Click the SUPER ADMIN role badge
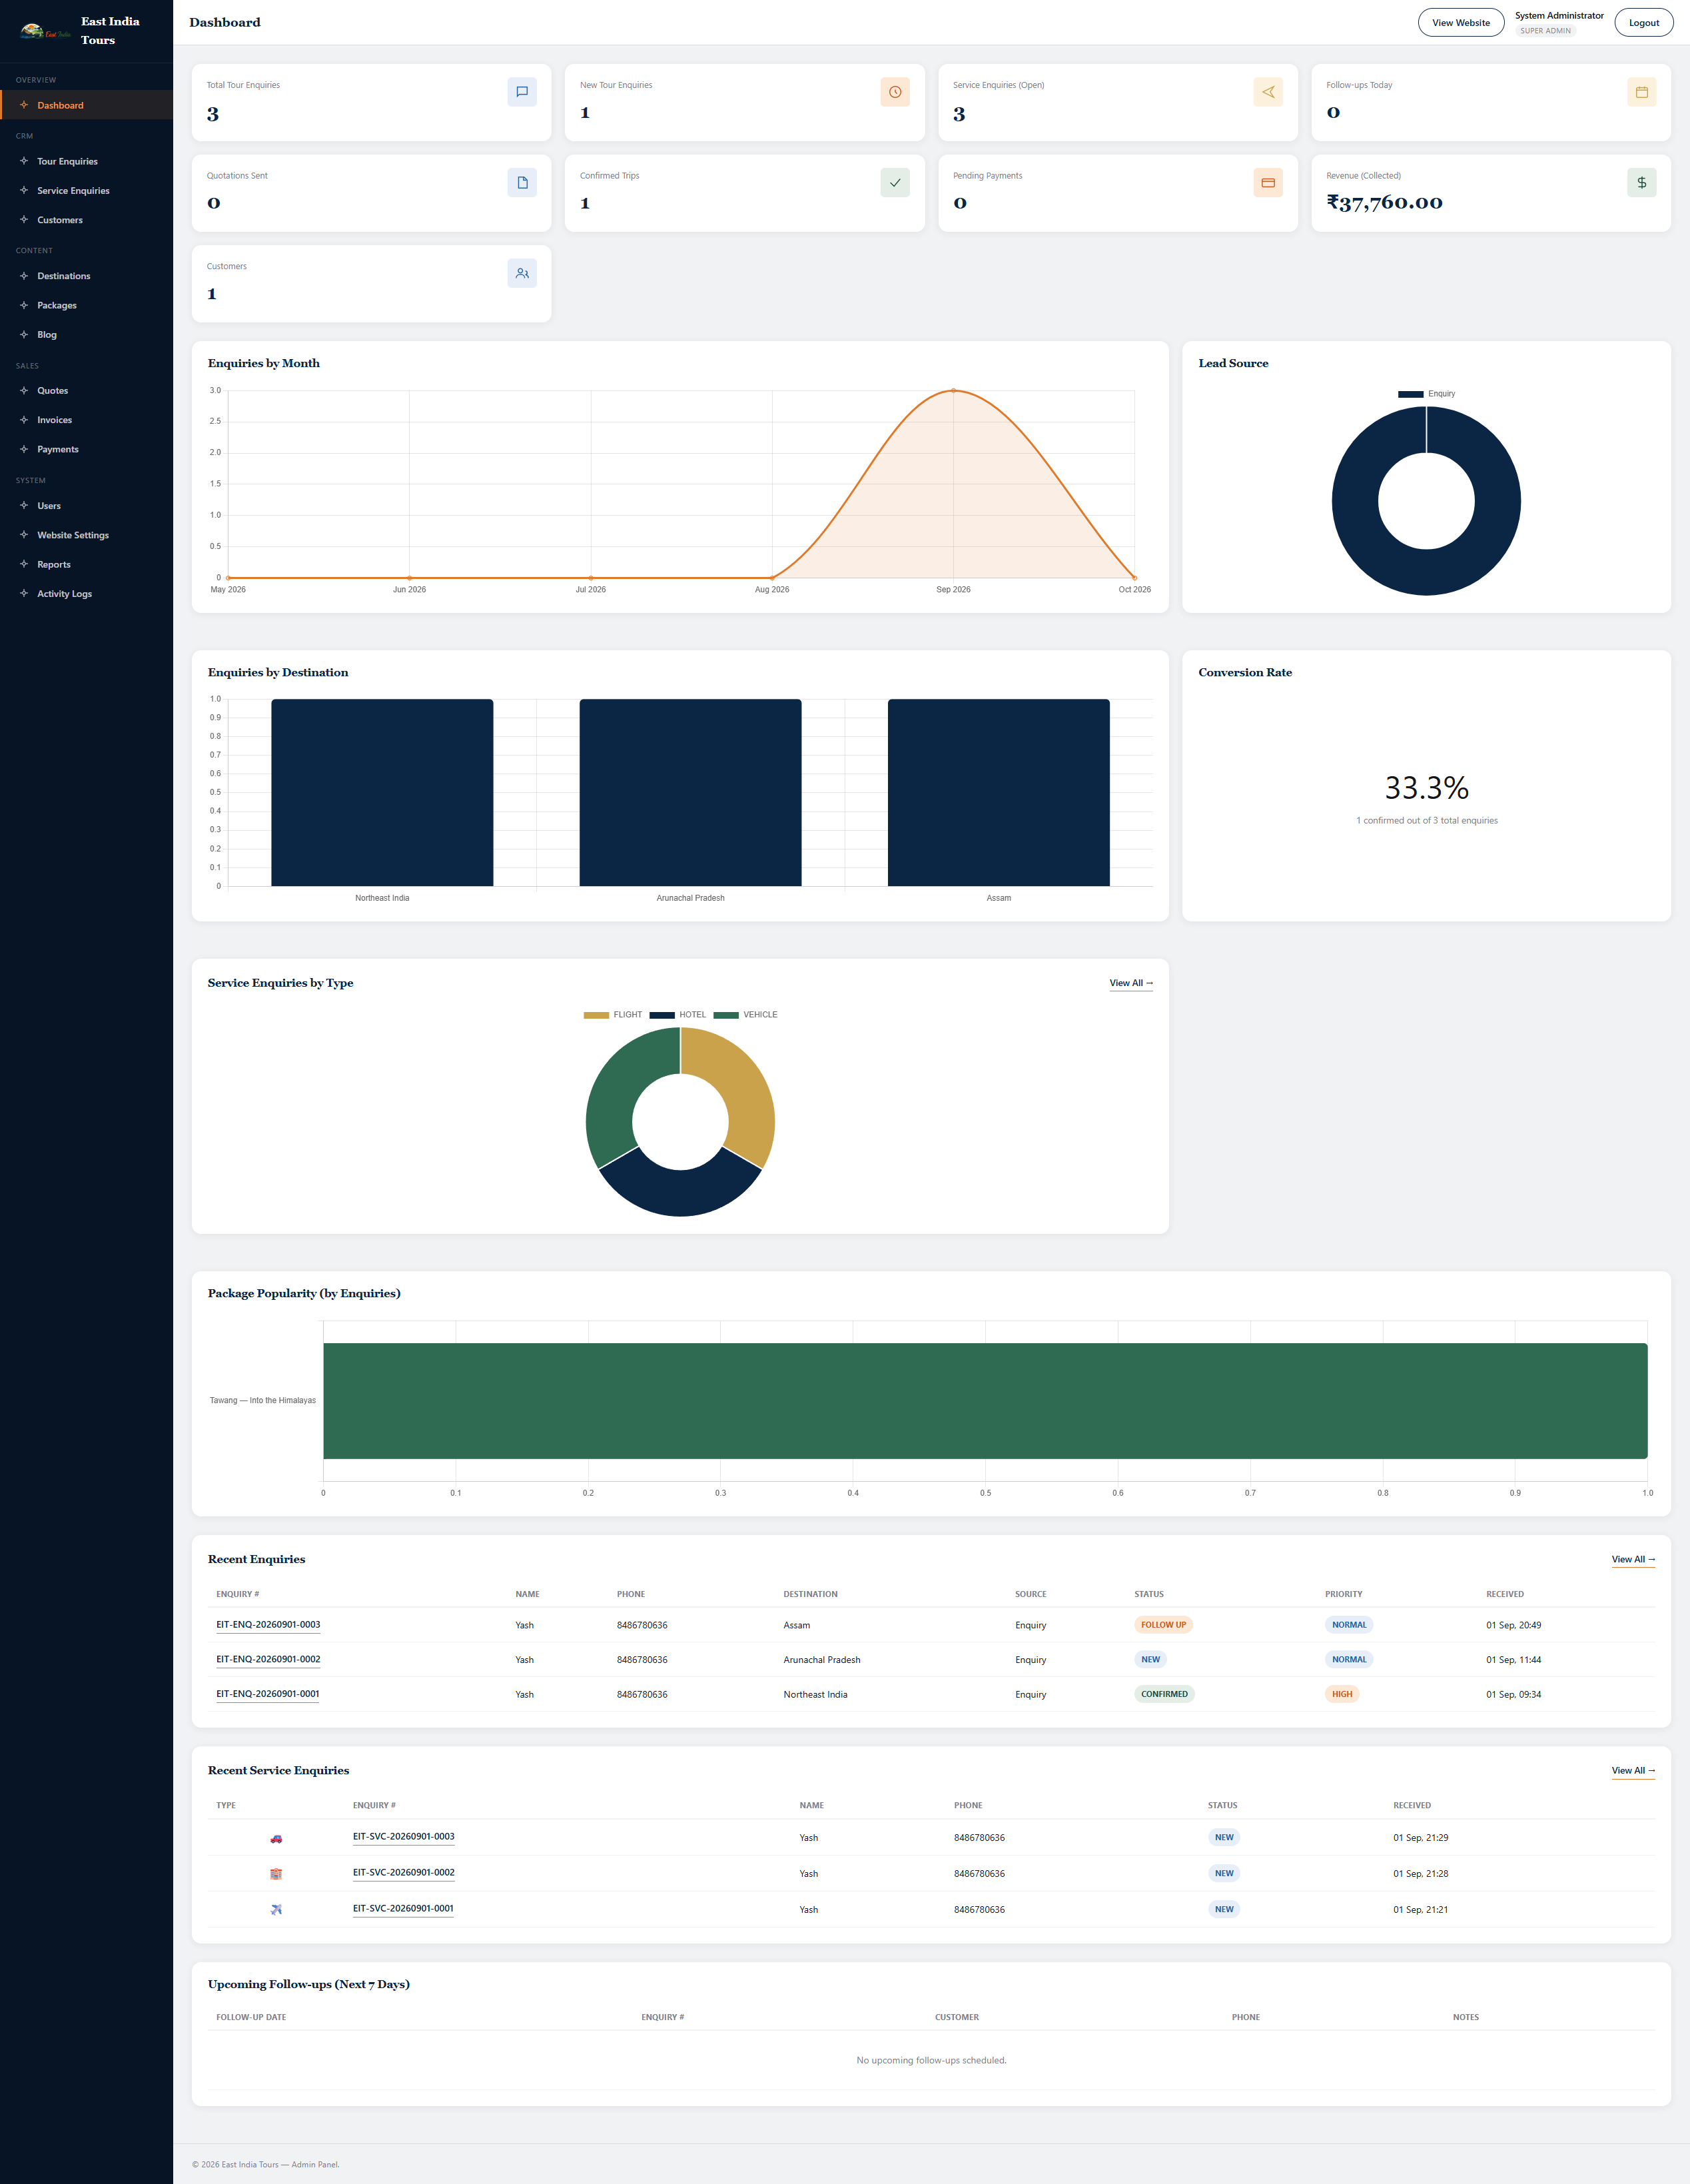Viewport: 1690px width, 2184px height. point(1545,31)
